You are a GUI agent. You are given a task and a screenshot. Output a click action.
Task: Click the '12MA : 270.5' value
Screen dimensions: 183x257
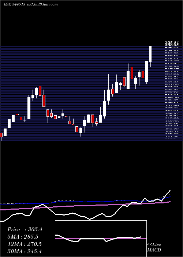25,244
